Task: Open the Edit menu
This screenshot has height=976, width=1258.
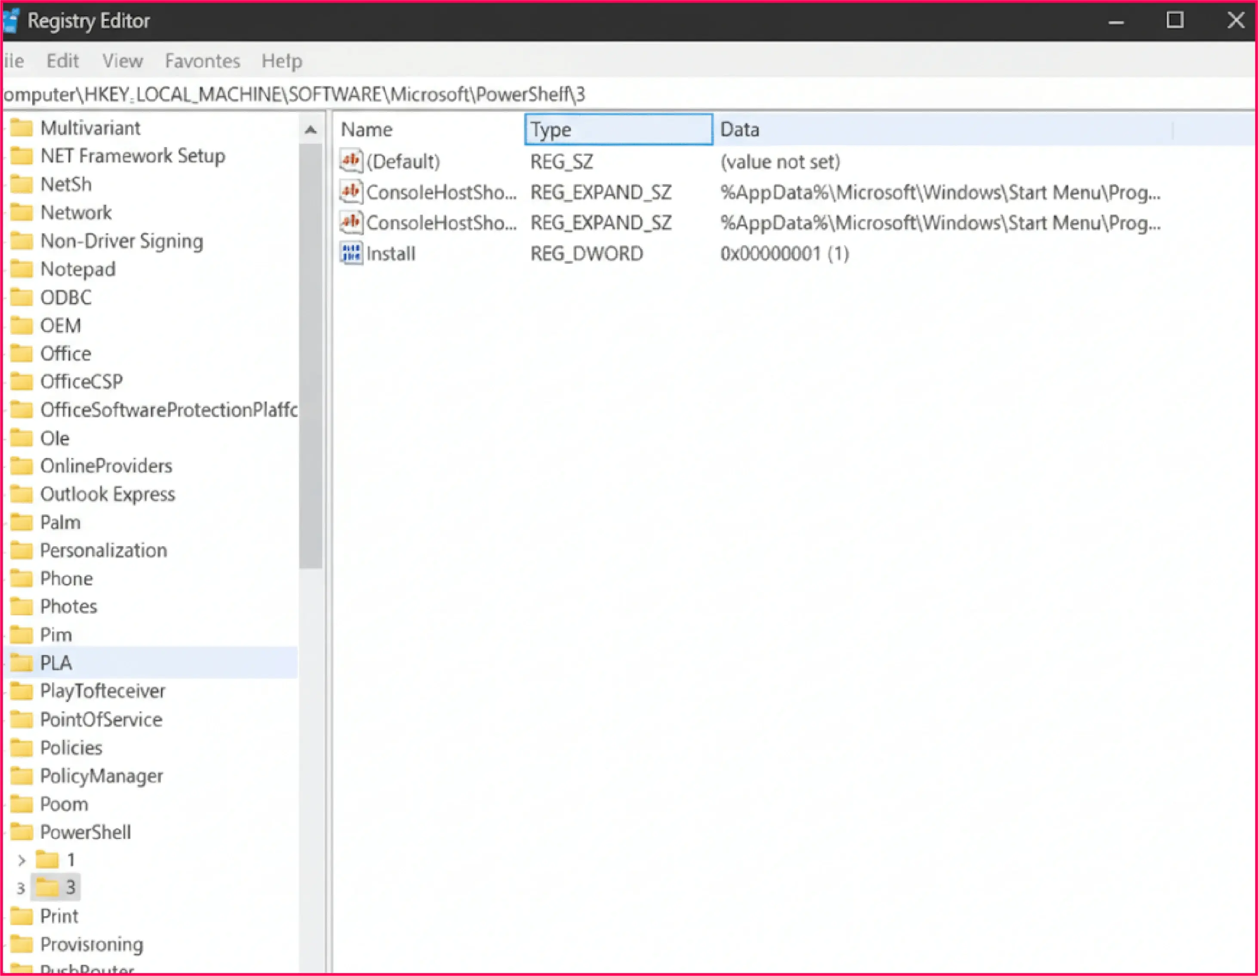Action: (62, 61)
